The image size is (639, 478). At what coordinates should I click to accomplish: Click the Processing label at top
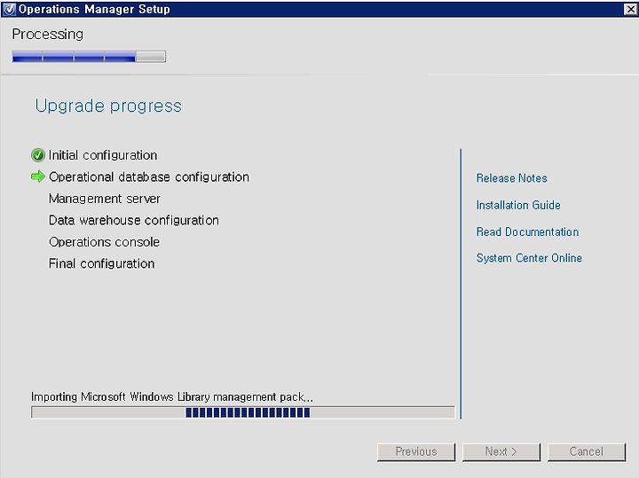tap(48, 35)
